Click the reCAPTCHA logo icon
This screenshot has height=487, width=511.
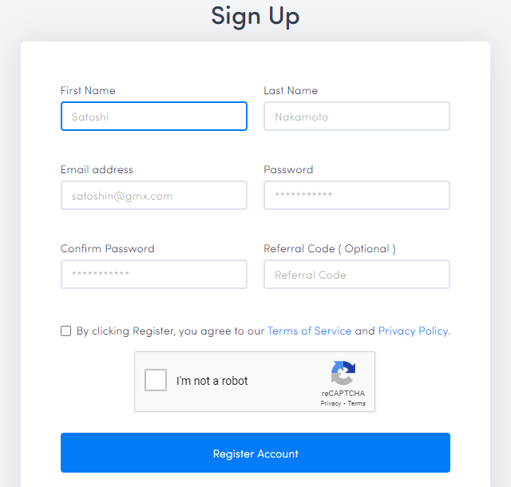(343, 373)
